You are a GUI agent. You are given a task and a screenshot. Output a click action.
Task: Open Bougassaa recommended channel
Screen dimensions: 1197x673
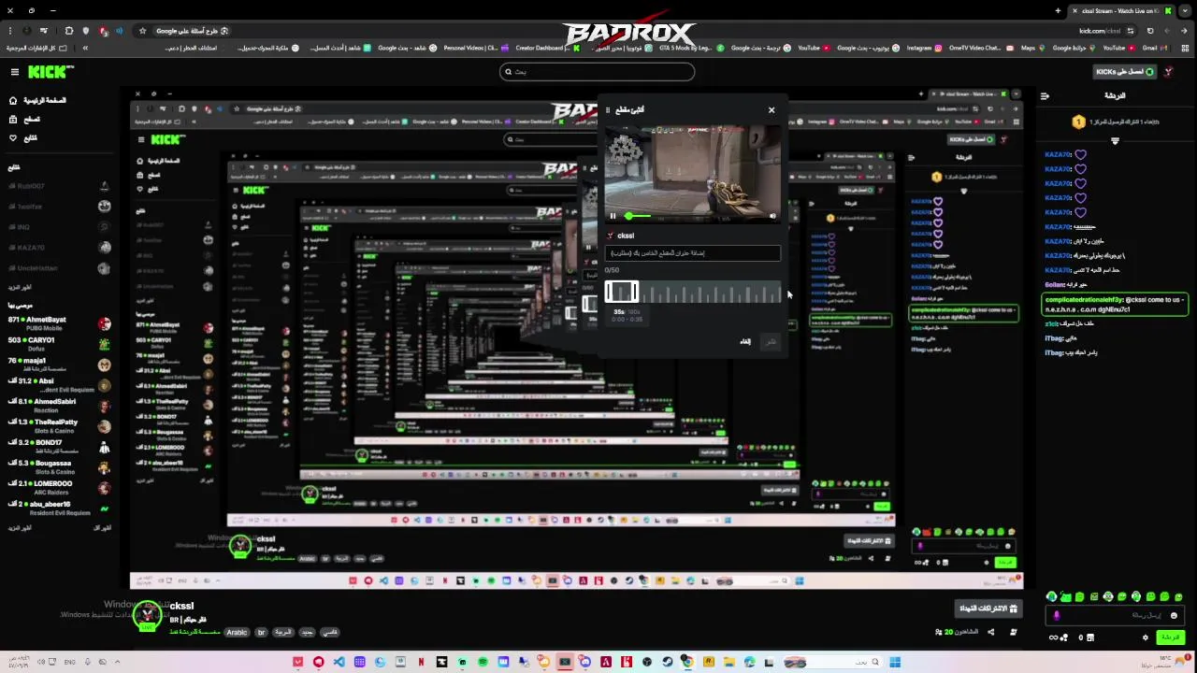[59, 467]
